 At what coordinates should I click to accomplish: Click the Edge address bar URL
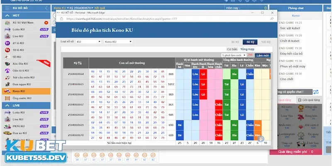(x=122, y=19)
